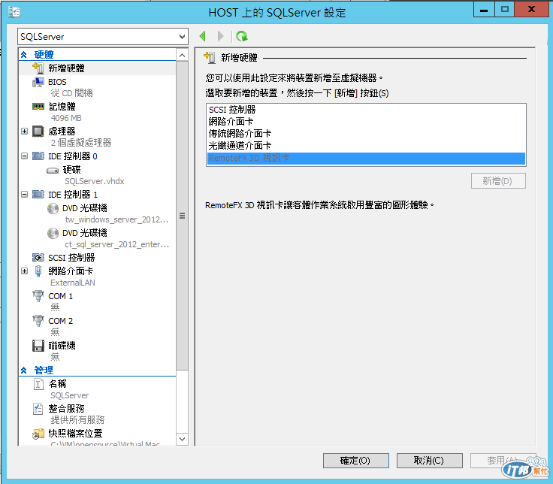Expand the 處理器 processor node
Screen dimensions: 553x484
tap(24, 132)
